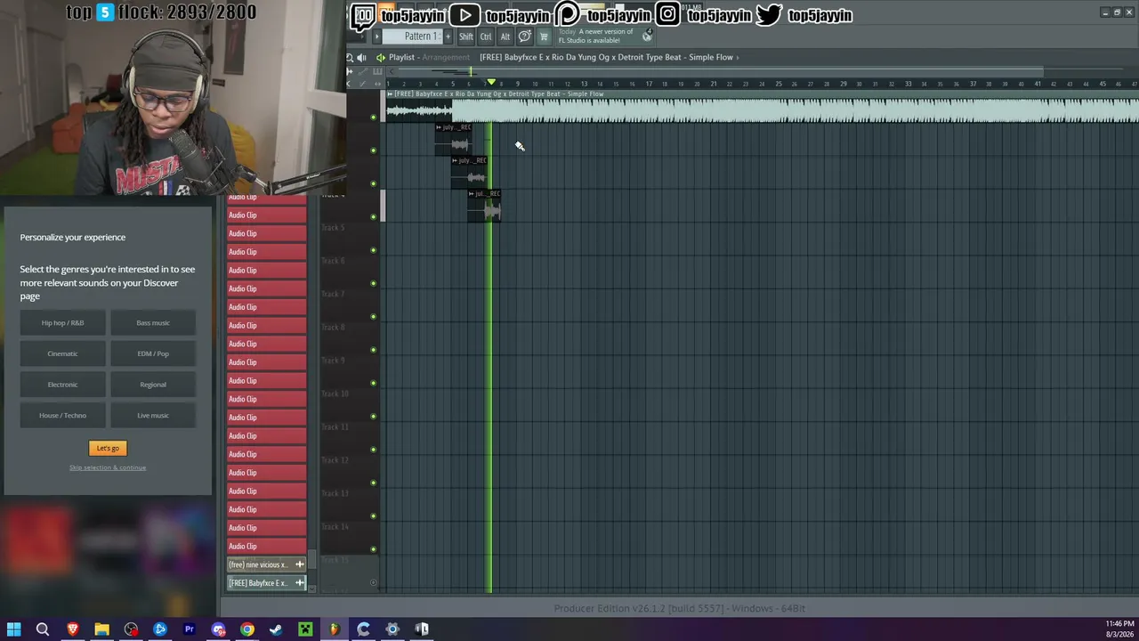Click the plus button next to Pattern 1
The width and height of the screenshot is (1139, 641).
point(448,37)
